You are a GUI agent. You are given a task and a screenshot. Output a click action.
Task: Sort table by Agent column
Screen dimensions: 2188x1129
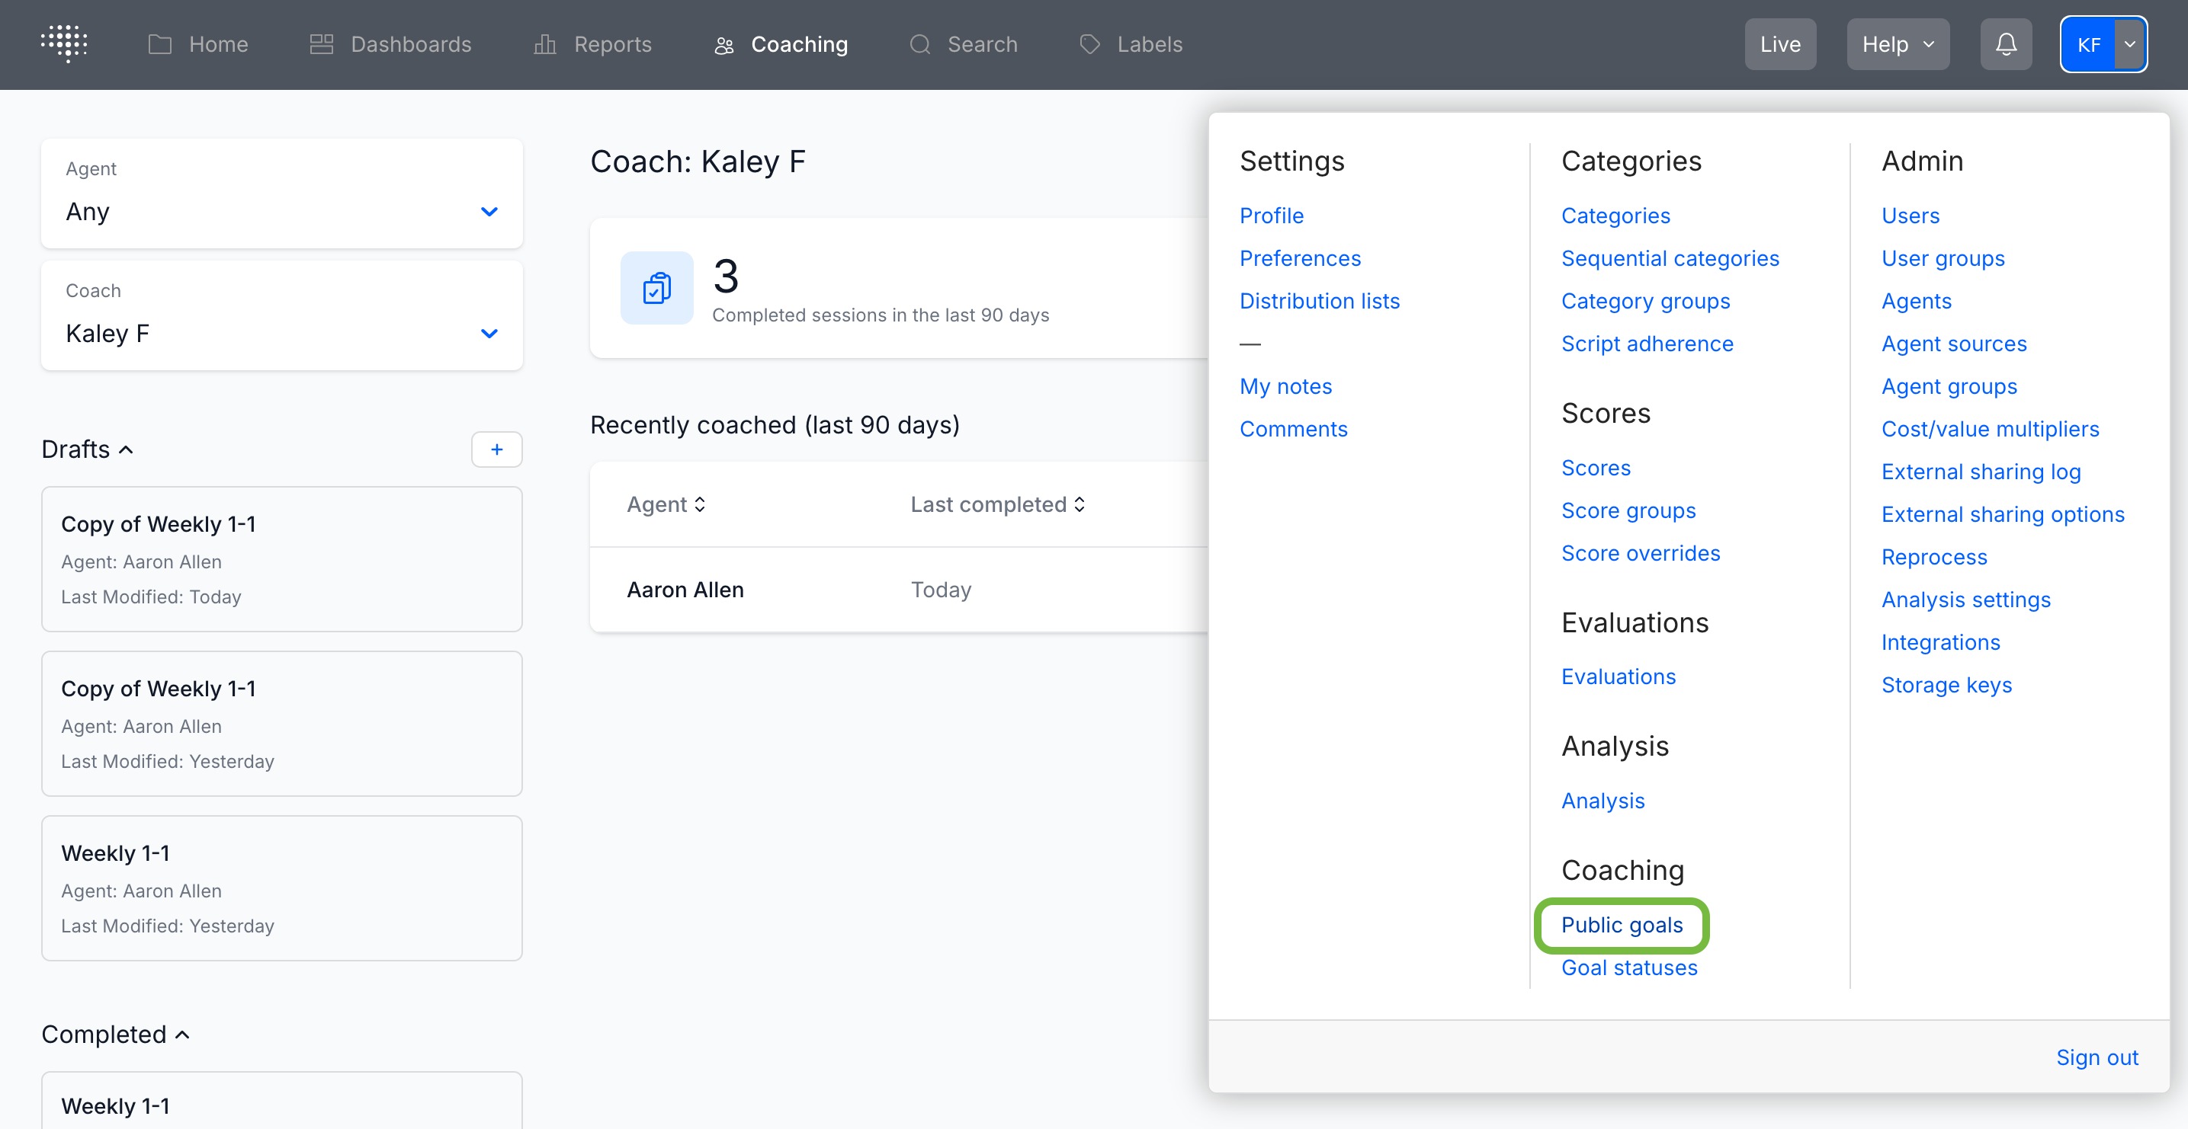click(666, 504)
